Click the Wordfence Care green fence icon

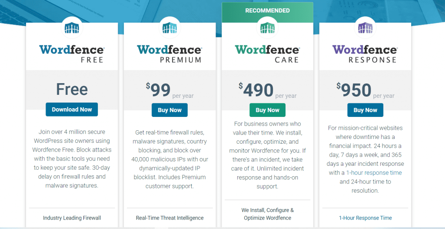(267, 29)
